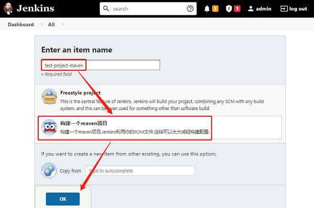
Task: Click the magnifier icon in search box
Action: pyautogui.click(x=106, y=9)
